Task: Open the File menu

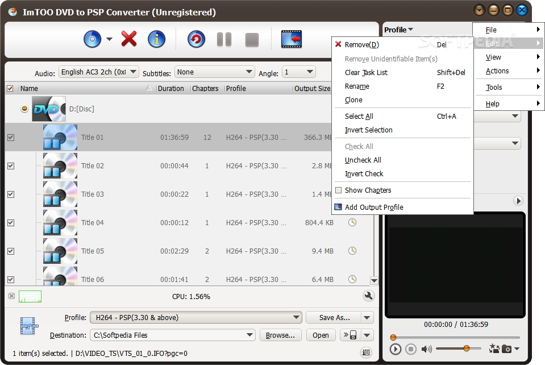Action: point(510,30)
